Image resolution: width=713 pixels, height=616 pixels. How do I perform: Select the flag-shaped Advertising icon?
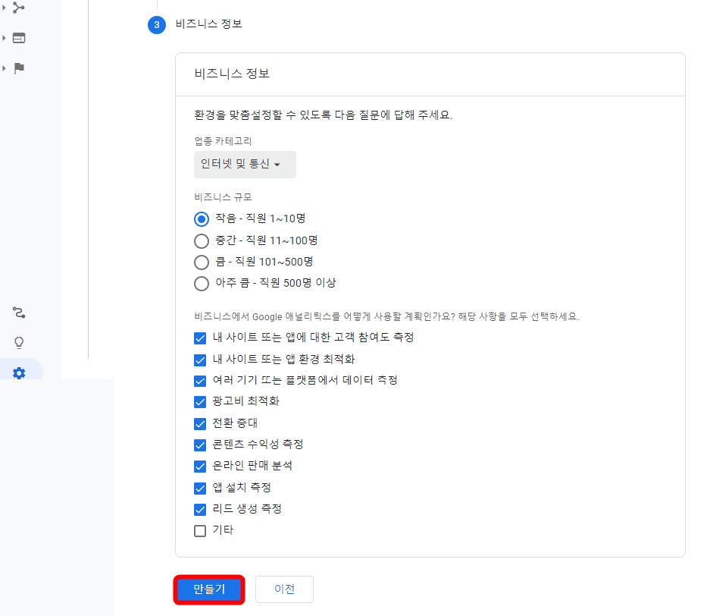click(x=18, y=68)
